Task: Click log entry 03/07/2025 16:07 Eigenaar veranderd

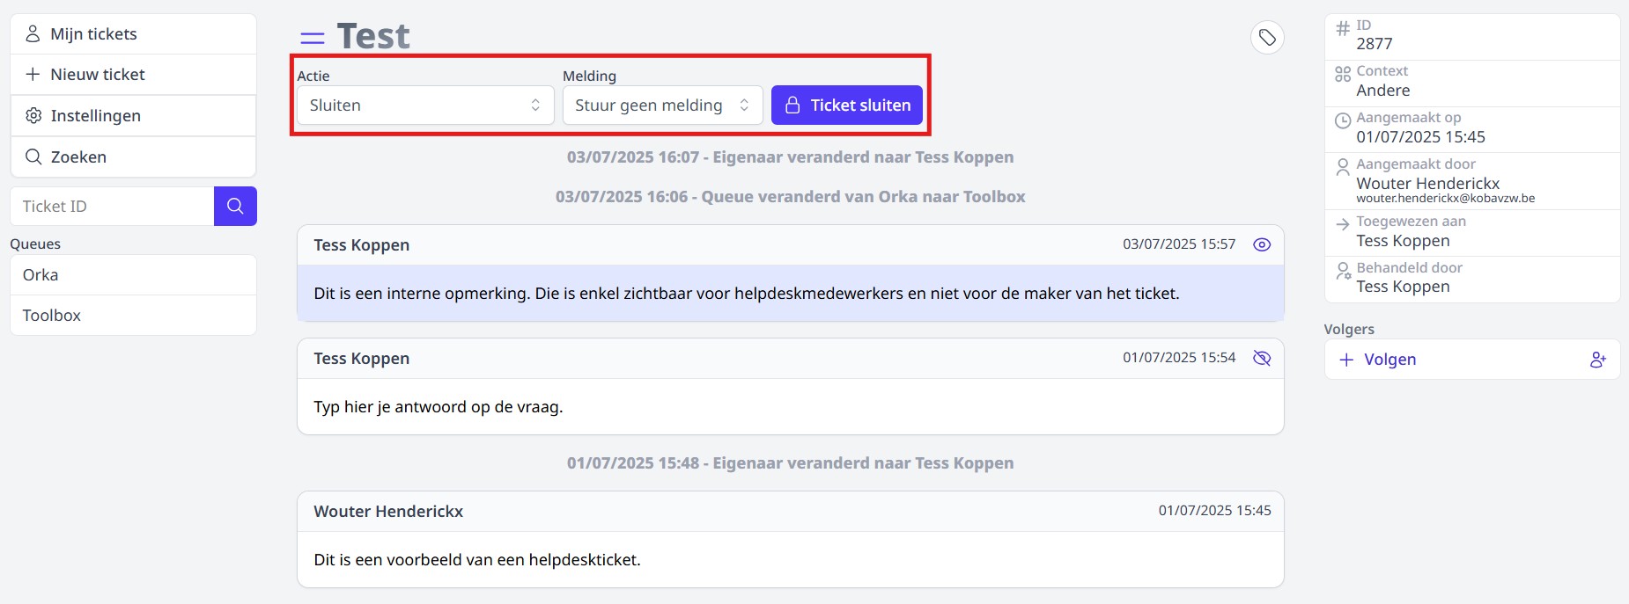Action: click(x=790, y=157)
